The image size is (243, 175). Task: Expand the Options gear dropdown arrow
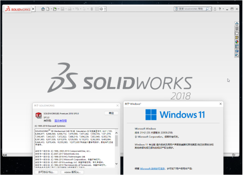pos(105,9)
